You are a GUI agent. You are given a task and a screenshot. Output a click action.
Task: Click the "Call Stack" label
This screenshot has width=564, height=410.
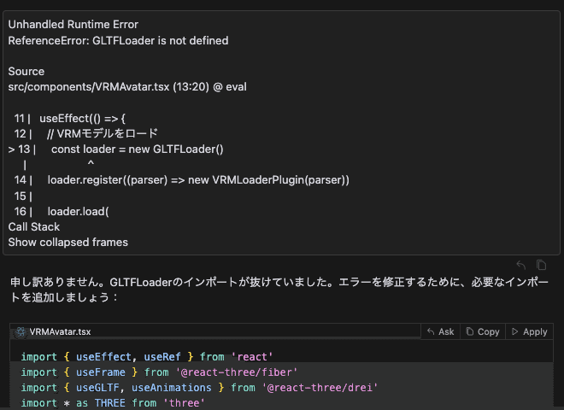(34, 226)
